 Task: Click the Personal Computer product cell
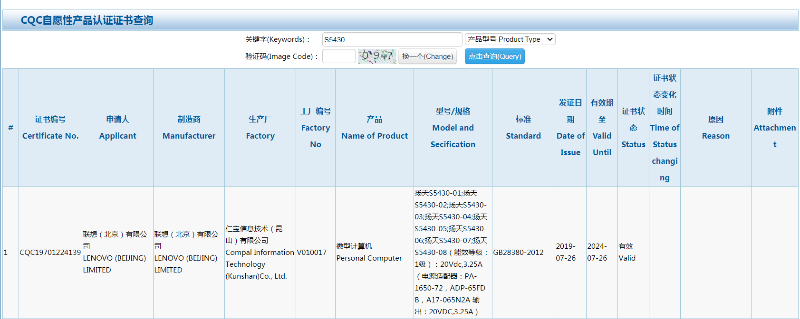375,252
